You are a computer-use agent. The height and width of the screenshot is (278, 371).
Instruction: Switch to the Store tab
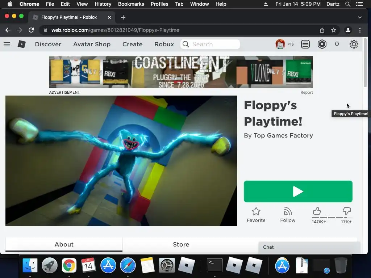tap(181, 244)
